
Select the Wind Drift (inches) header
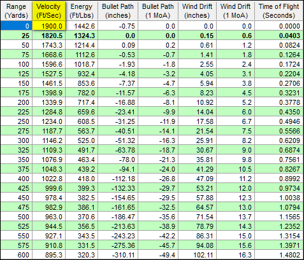[x=197, y=11]
